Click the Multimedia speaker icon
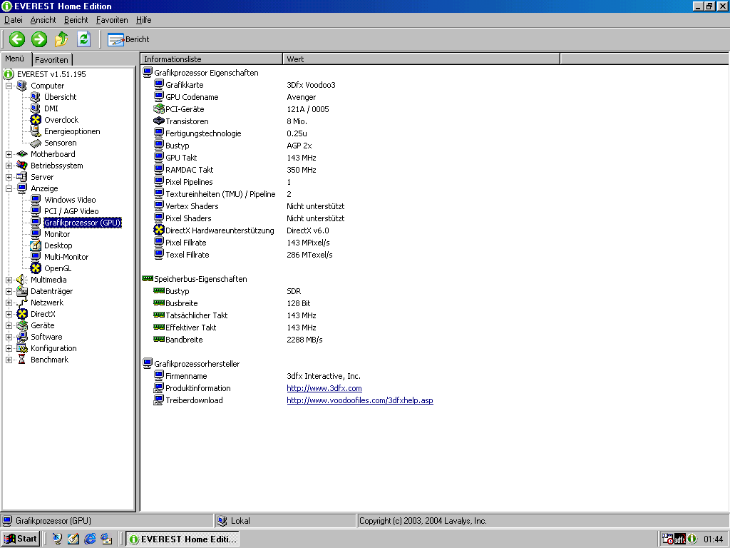Viewport: 730px width, 548px height. coord(22,280)
